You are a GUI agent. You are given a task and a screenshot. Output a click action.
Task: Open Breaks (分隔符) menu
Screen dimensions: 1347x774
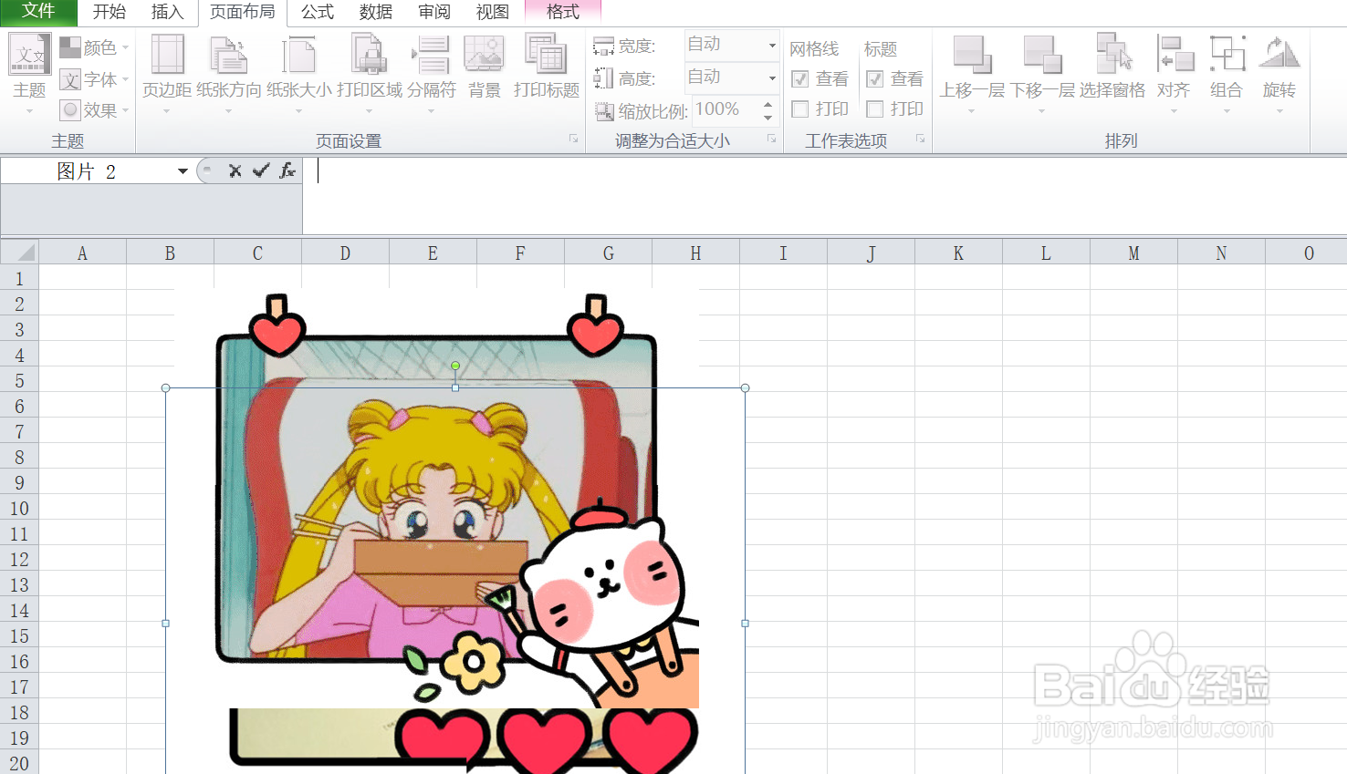[431, 73]
